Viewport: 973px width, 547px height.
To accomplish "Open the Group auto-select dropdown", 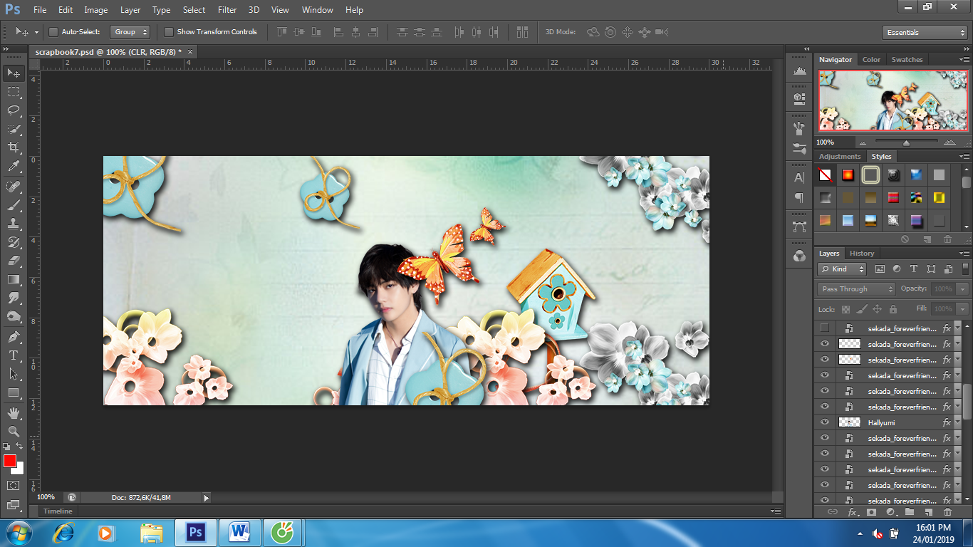I will pos(130,32).
